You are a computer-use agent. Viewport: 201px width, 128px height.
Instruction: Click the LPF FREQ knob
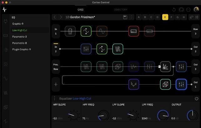[163, 115]
